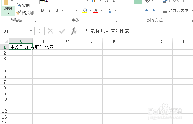Viewport: 193px width, 124px height.
Task: Select row 5 header
Action: 5,70
